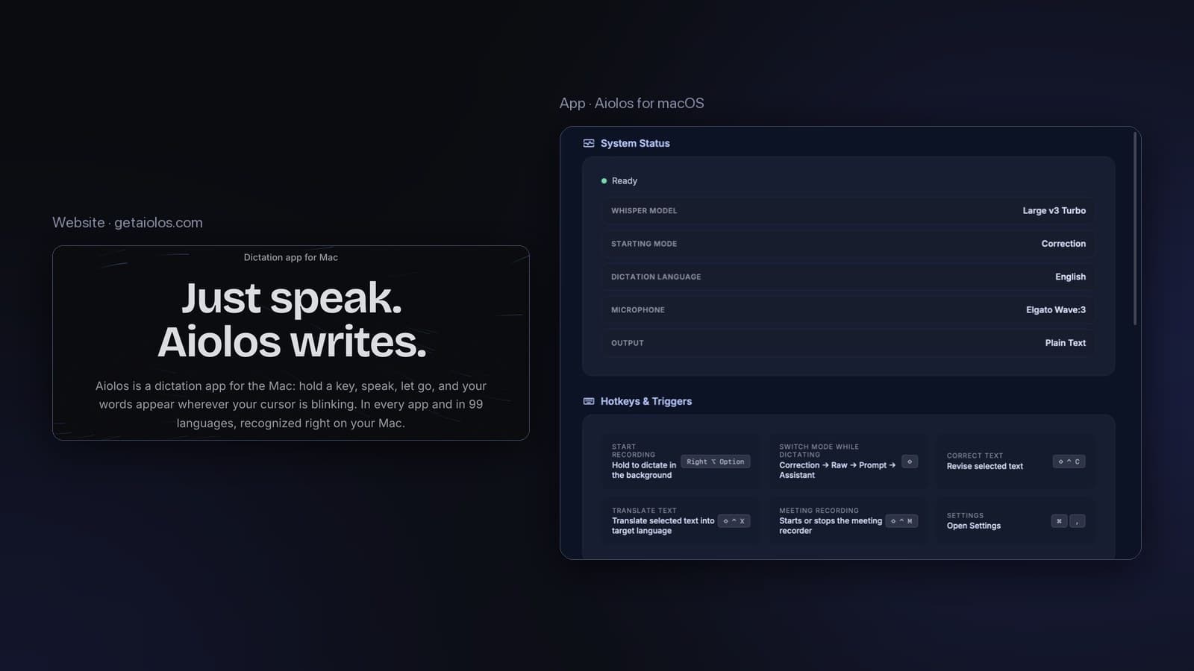
Task: Click the Website getaiolos.com caption
Action: pos(128,223)
